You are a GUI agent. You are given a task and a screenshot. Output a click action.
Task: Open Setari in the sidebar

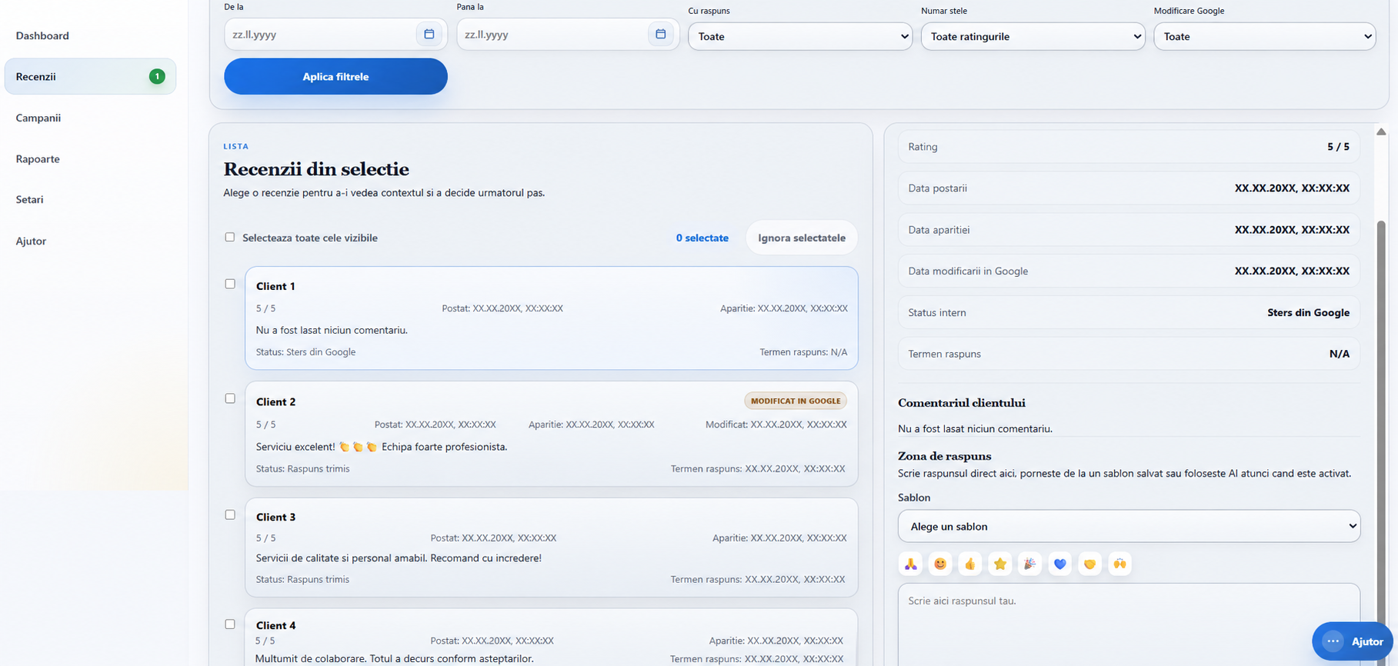tap(29, 199)
